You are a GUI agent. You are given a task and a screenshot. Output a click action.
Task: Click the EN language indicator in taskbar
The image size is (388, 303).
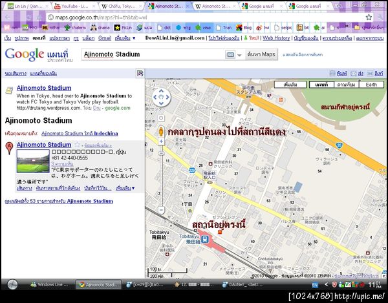click(x=315, y=285)
